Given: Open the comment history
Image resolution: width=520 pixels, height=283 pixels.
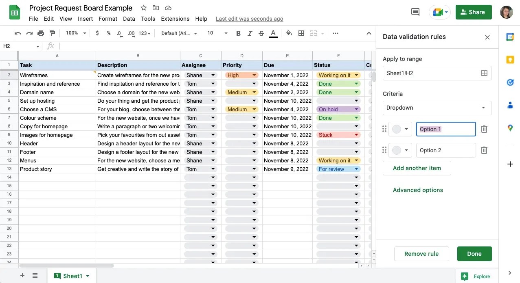Looking at the screenshot, I should pyautogui.click(x=415, y=12).
